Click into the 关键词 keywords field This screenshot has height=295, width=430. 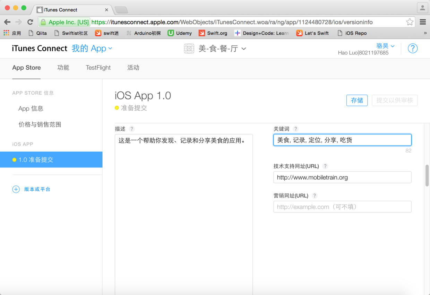(342, 140)
